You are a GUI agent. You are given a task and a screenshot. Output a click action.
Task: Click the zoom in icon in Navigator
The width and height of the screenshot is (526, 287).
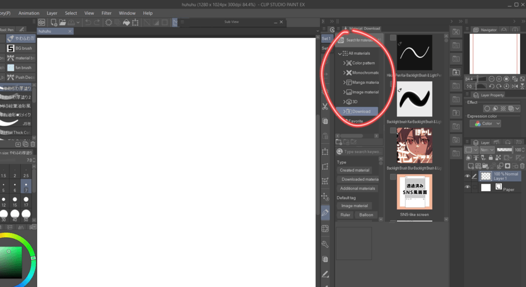[x=499, y=79]
